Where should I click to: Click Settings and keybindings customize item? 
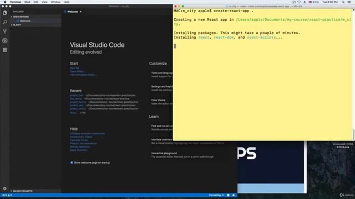click(x=161, y=88)
